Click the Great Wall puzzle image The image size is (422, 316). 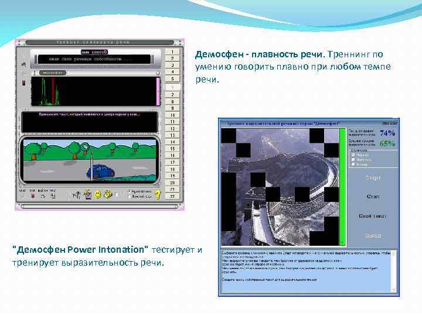click(x=280, y=187)
